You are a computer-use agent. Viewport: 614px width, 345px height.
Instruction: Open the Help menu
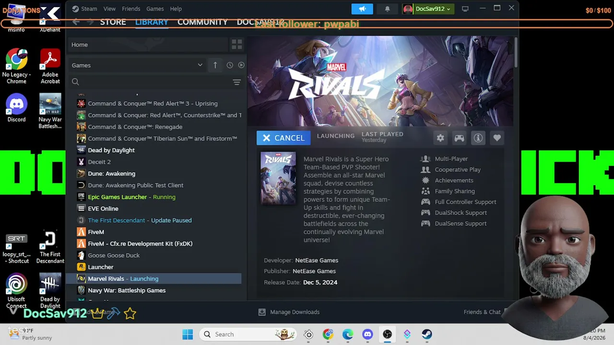tap(176, 9)
